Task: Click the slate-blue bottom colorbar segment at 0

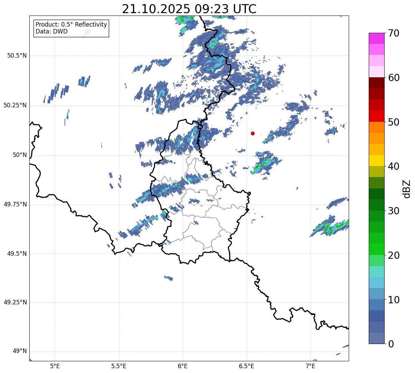Action: tap(377, 338)
